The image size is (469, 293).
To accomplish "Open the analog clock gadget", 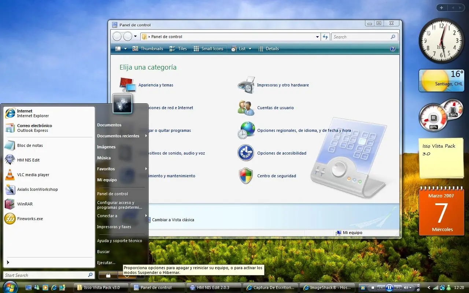I will (x=441, y=41).
